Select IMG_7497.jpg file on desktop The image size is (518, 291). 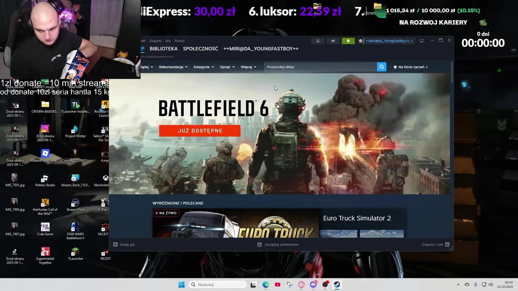(x=15, y=229)
